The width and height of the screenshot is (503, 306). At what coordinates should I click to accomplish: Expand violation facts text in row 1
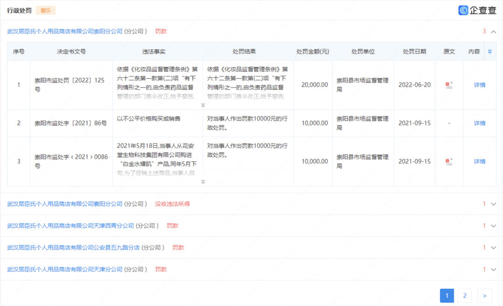coord(203,105)
